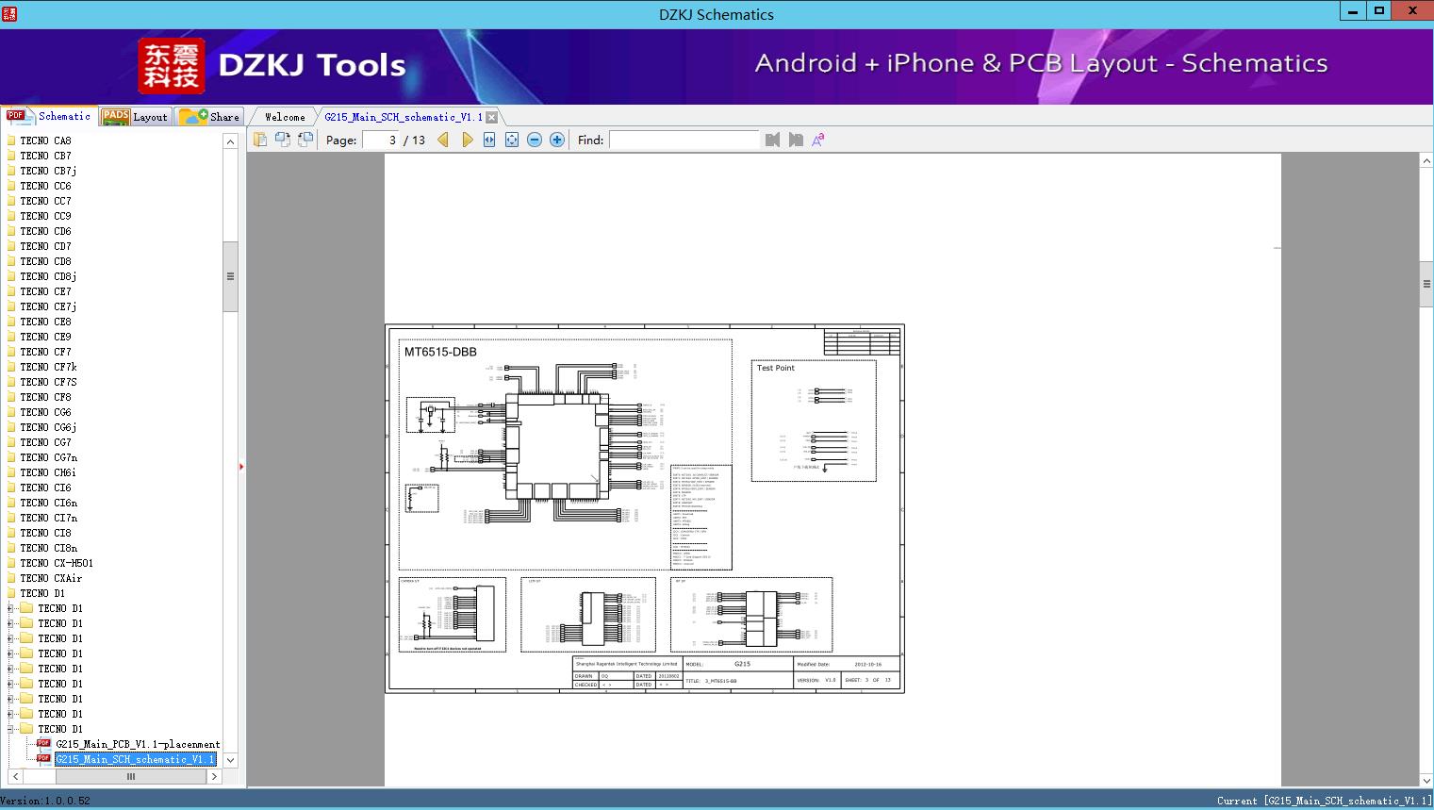The width and height of the screenshot is (1434, 810).
Task: Select the TECNO CE7j folder
Action: [48, 306]
